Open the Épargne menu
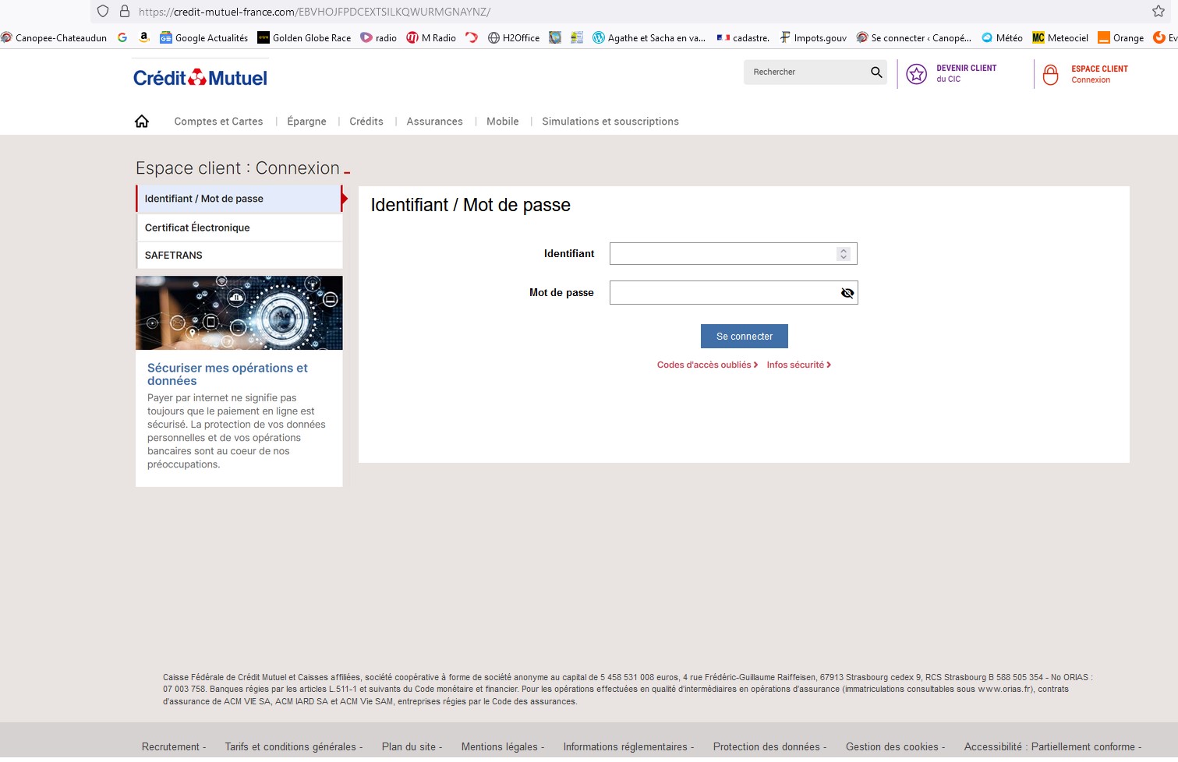Image resolution: width=1178 pixels, height=762 pixels. pyautogui.click(x=306, y=122)
